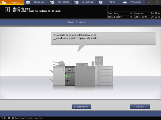Open the RECUPERAR tab
This screenshot has height=120, width=161.
pyautogui.click(x=60, y=2)
